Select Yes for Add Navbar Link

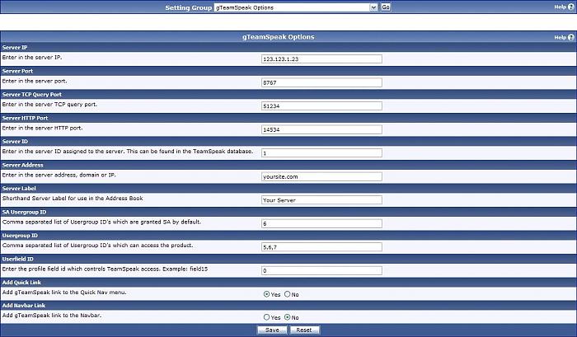pyautogui.click(x=266, y=316)
